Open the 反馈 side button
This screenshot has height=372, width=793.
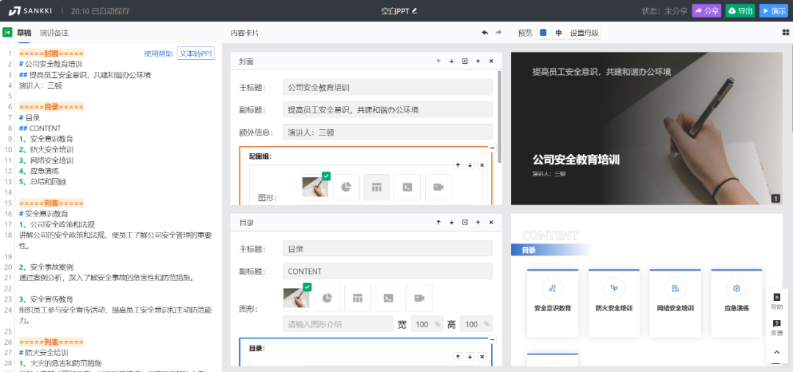[777, 327]
